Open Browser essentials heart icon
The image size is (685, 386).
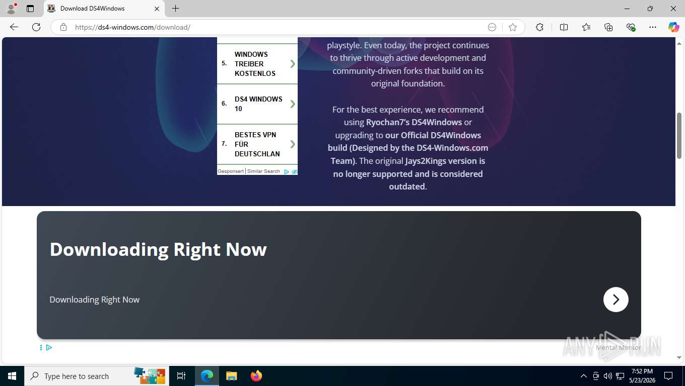coord(631,27)
